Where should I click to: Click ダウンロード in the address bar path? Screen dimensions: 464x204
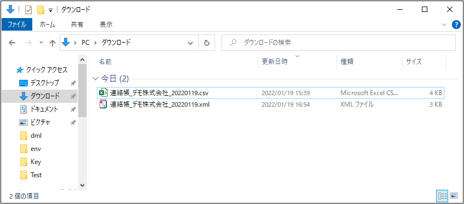coord(116,43)
